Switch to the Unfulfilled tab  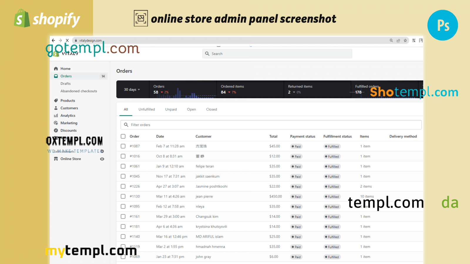(x=147, y=109)
